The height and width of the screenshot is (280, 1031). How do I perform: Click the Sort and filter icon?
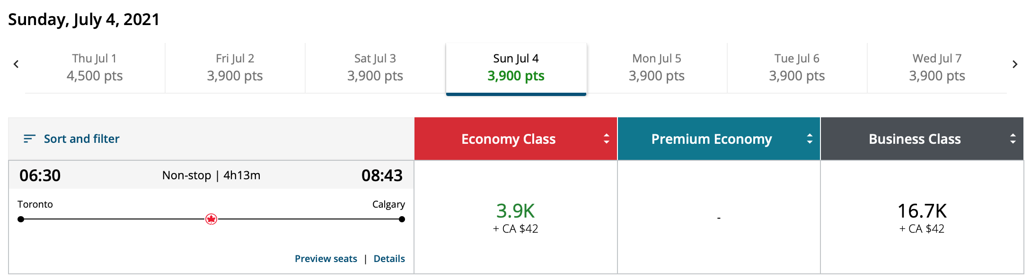tap(29, 139)
